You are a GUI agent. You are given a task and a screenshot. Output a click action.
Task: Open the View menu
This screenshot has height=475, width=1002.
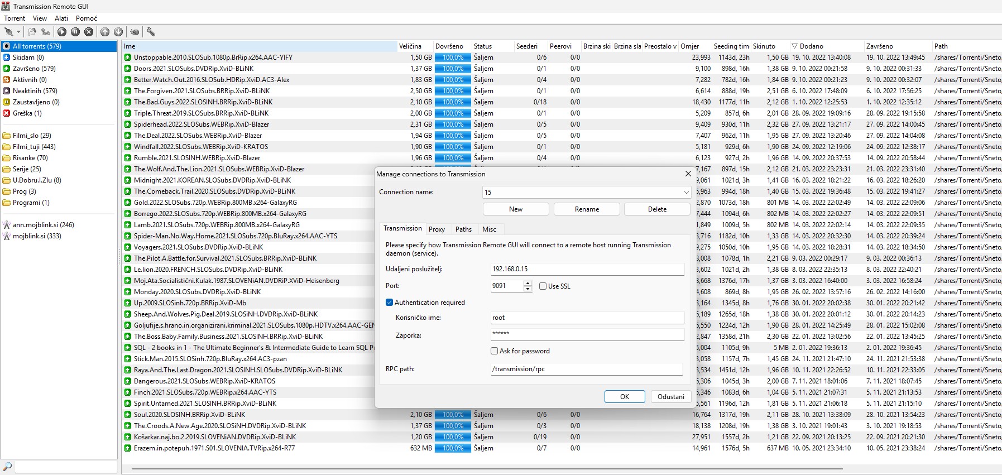(x=40, y=18)
